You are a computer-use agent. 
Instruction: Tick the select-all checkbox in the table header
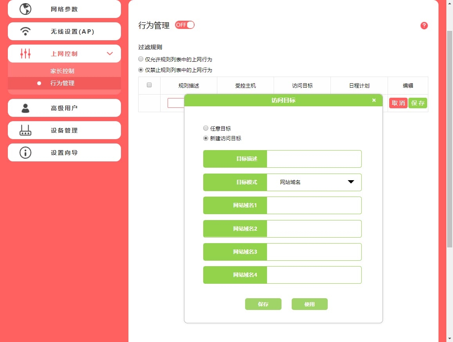[149, 85]
